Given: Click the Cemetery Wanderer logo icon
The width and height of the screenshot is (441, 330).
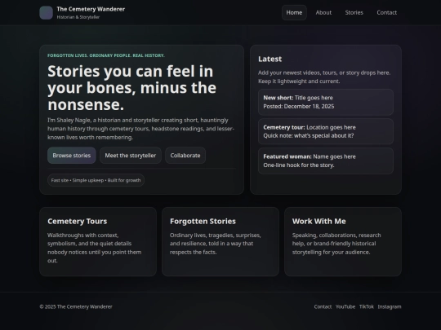Looking at the screenshot, I should (46, 12).
